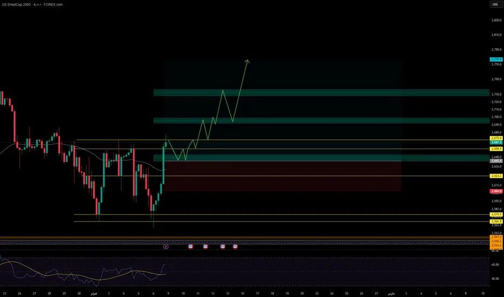Click the US SmallCap 2000 symbol title
This screenshot has width=504, height=297.
[16, 4]
